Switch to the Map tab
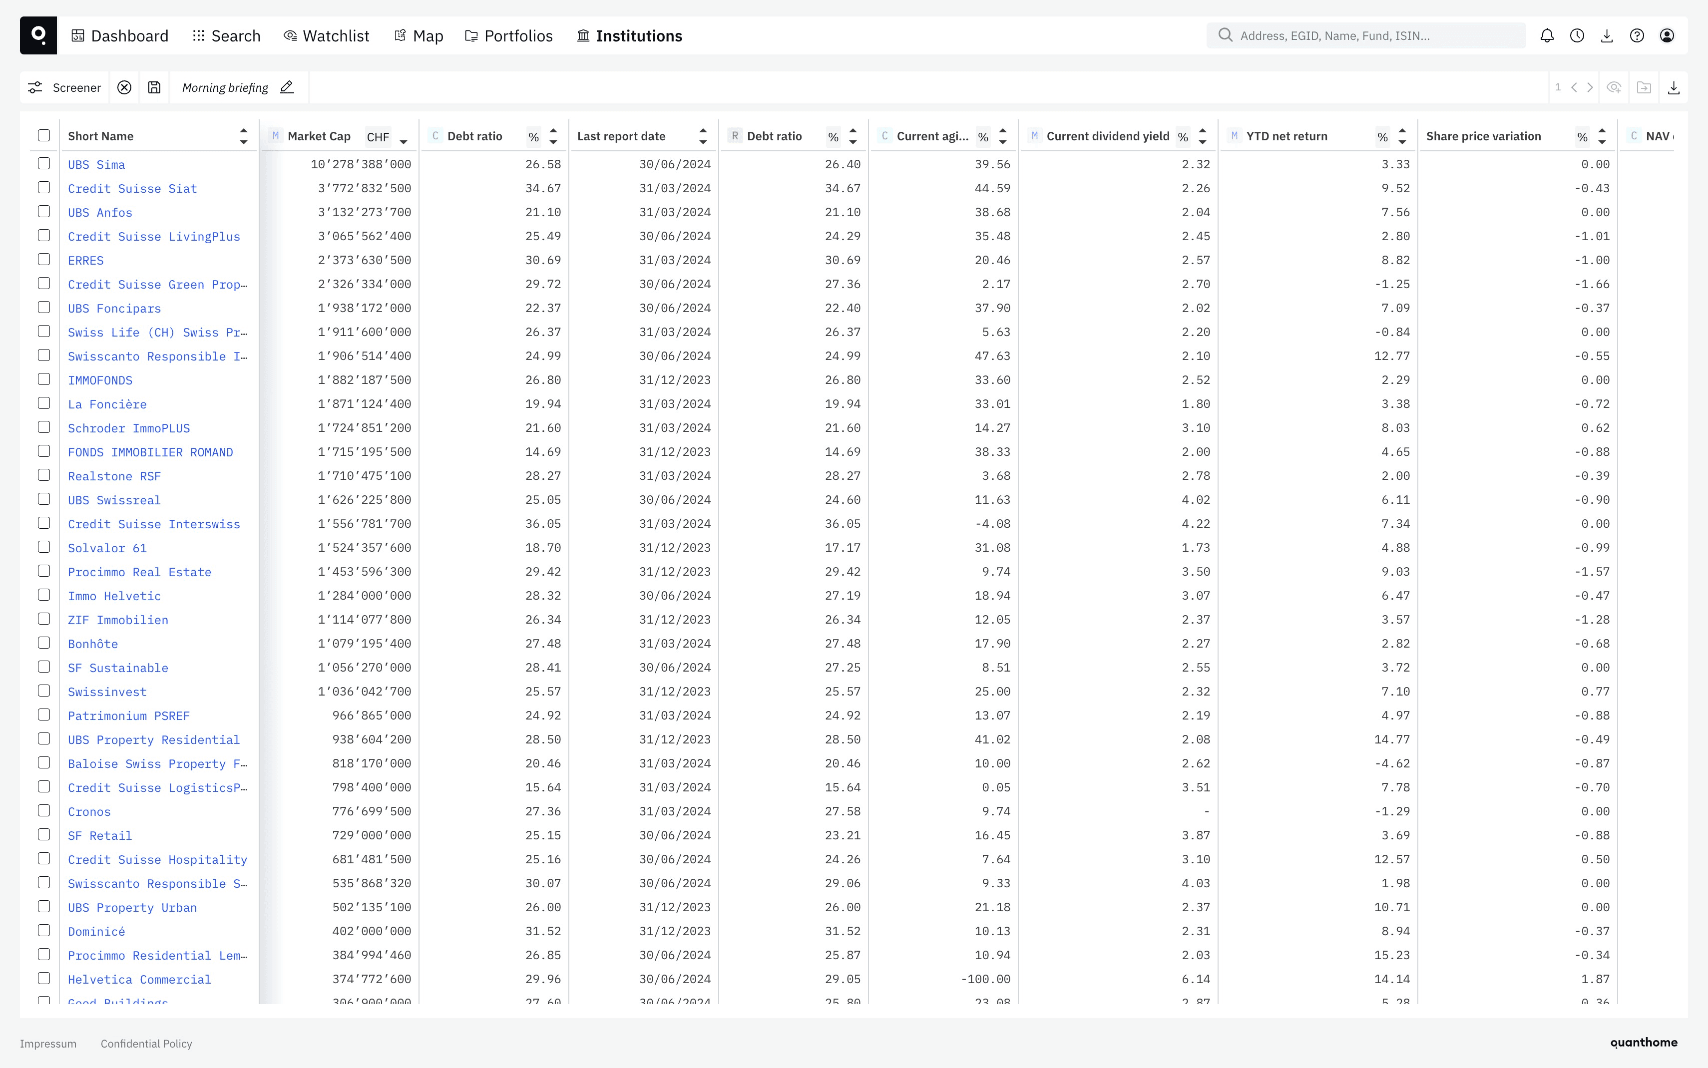The height and width of the screenshot is (1068, 1708). pos(419,36)
